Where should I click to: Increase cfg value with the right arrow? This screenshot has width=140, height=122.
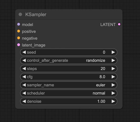click(x=113, y=77)
